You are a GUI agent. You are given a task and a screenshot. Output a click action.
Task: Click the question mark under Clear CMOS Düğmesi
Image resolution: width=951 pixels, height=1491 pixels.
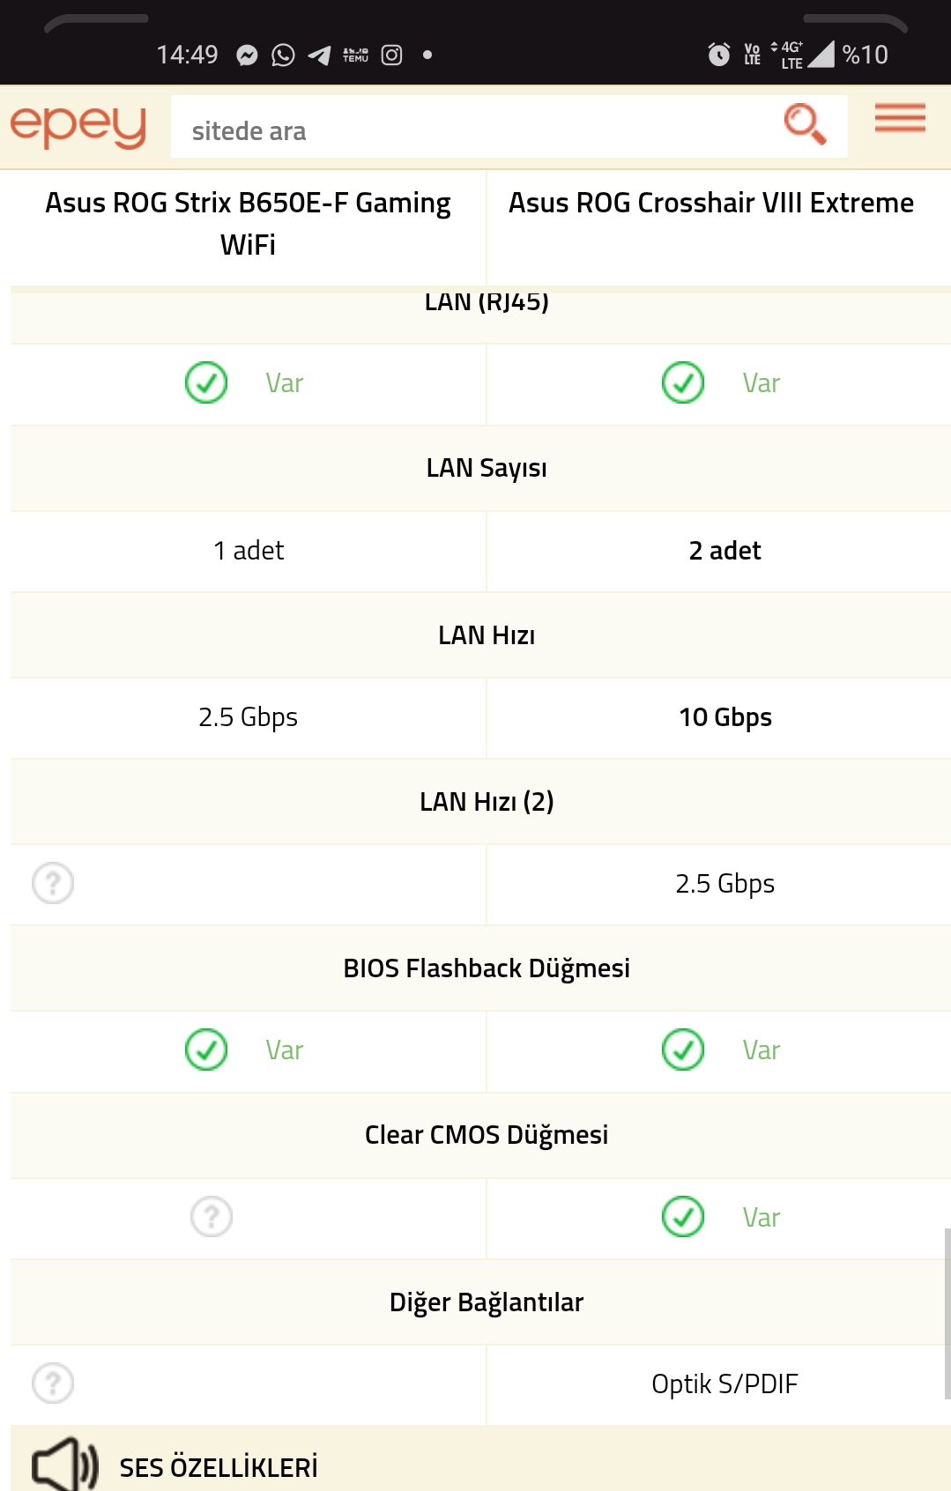point(212,1217)
